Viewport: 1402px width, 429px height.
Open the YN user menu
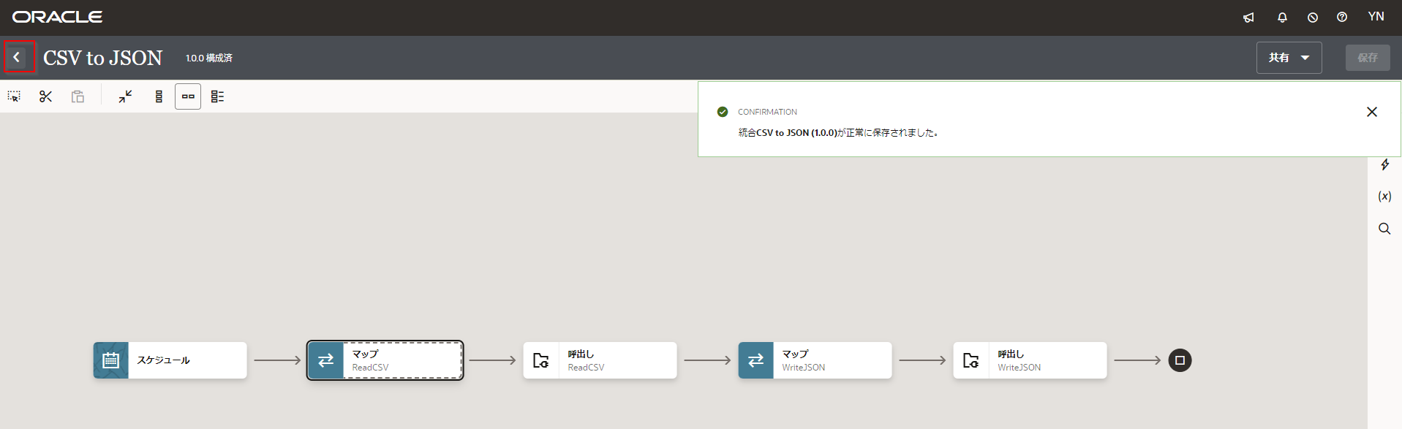tap(1376, 17)
